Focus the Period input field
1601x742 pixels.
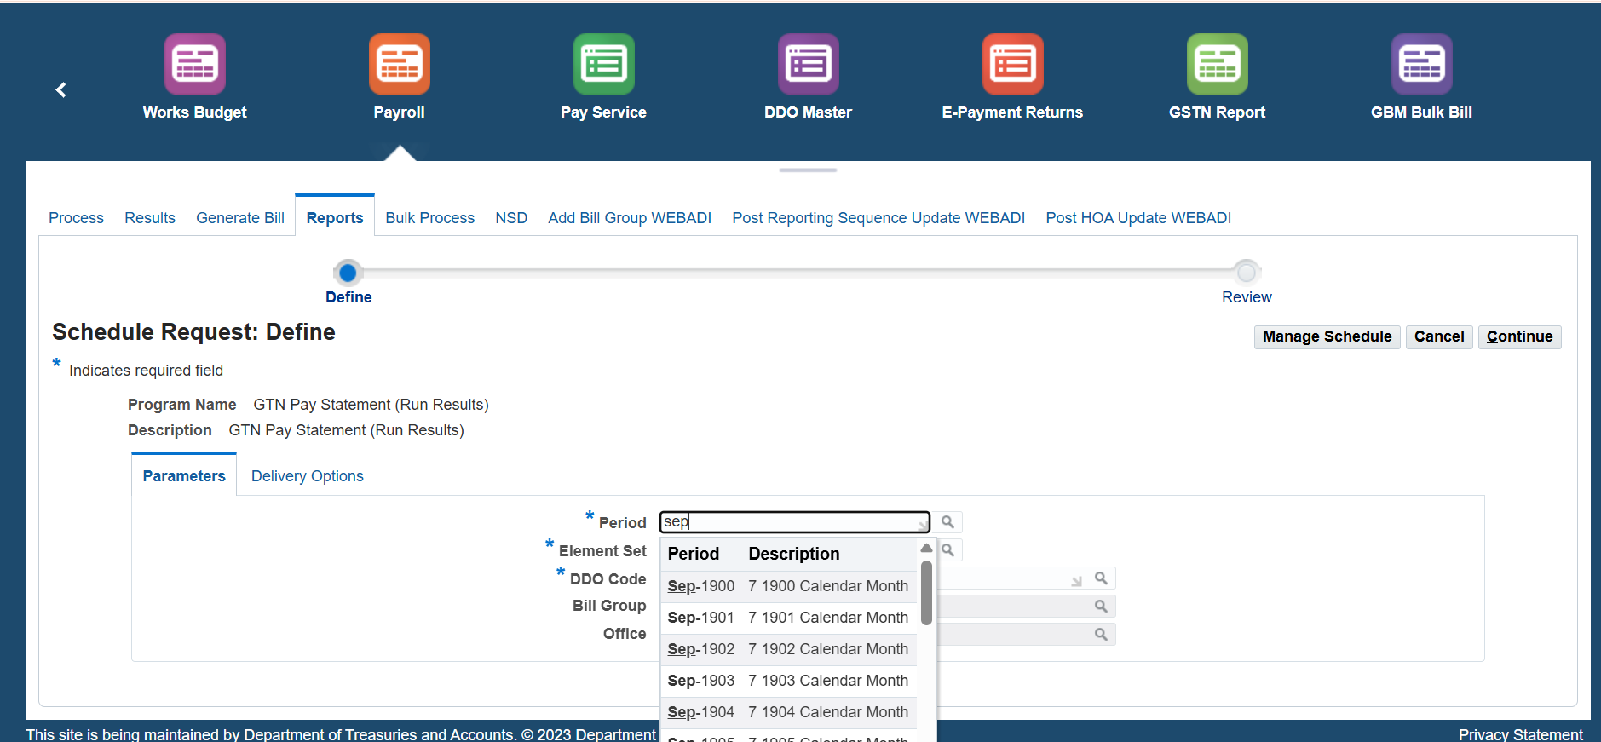[795, 522]
